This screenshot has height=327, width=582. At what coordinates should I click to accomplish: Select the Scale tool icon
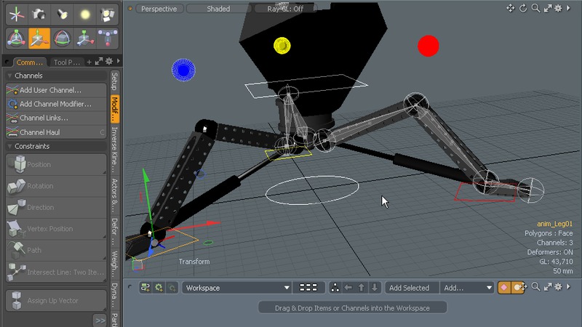85,39
